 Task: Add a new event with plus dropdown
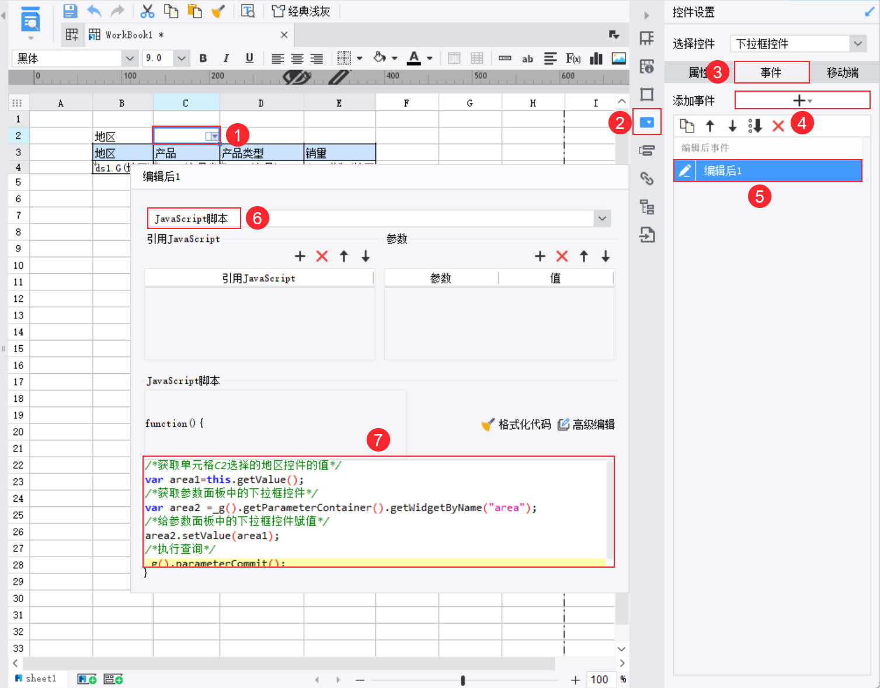click(x=802, y=100)
